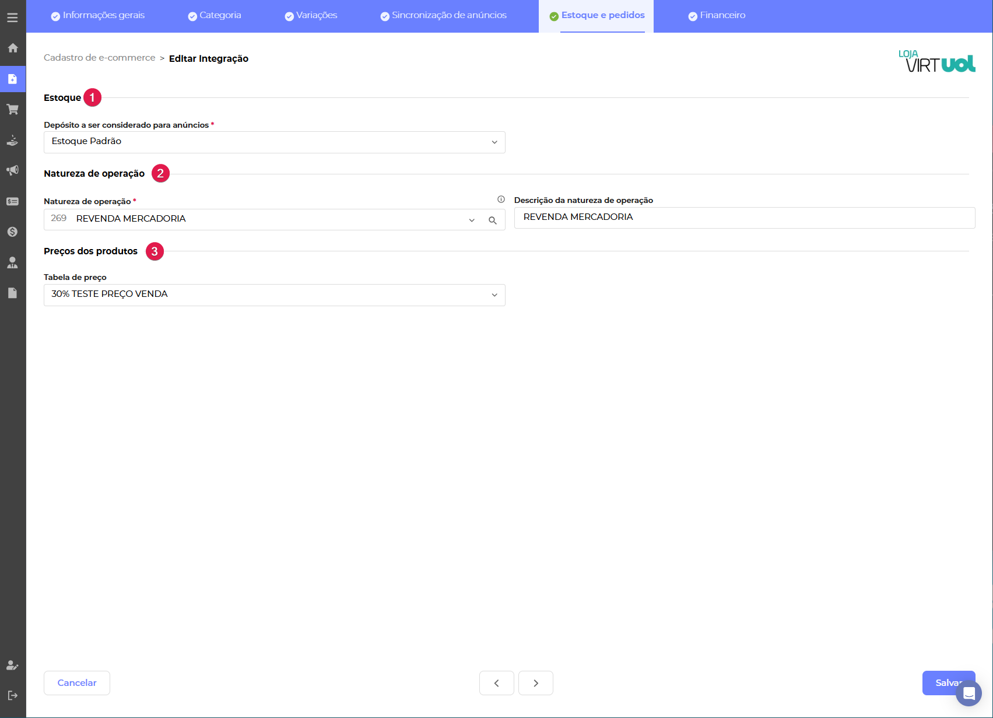Click the Descrição da natureza de operação field

coord(744,218)
